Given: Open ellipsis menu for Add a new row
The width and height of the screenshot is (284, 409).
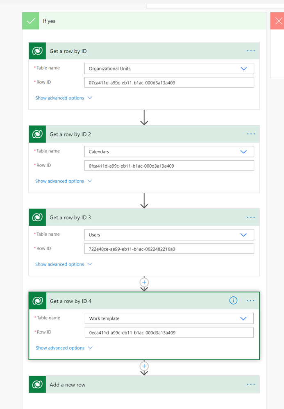Looking at the screenshot, I should [251, 384].
